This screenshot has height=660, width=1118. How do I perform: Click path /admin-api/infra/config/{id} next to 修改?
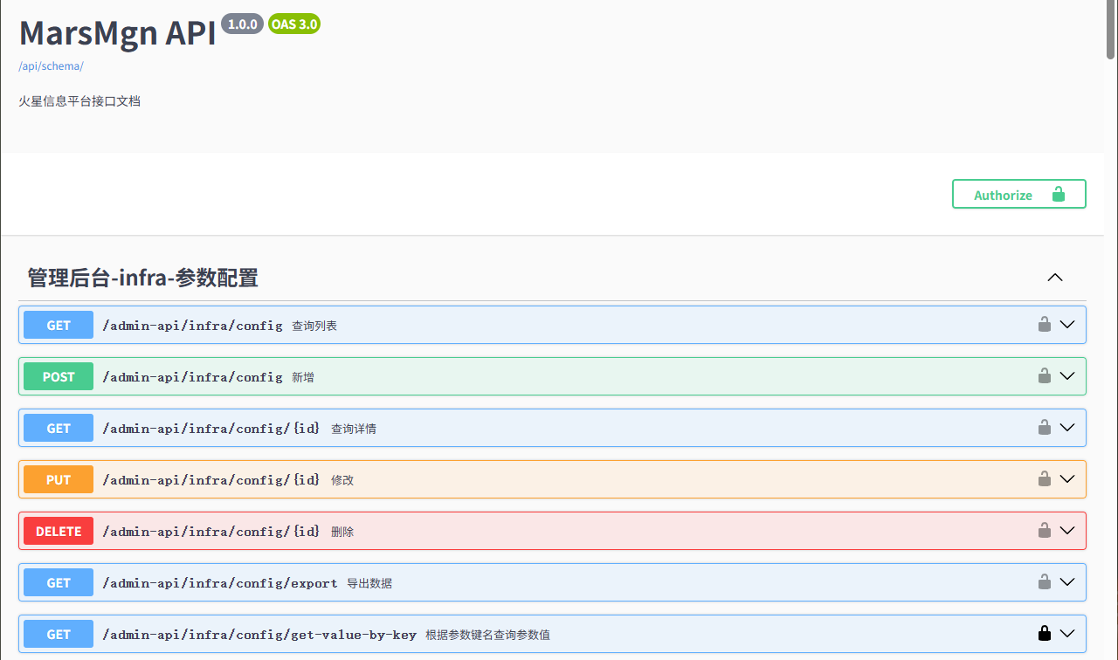pyautogui.click(x=211, y=480)
